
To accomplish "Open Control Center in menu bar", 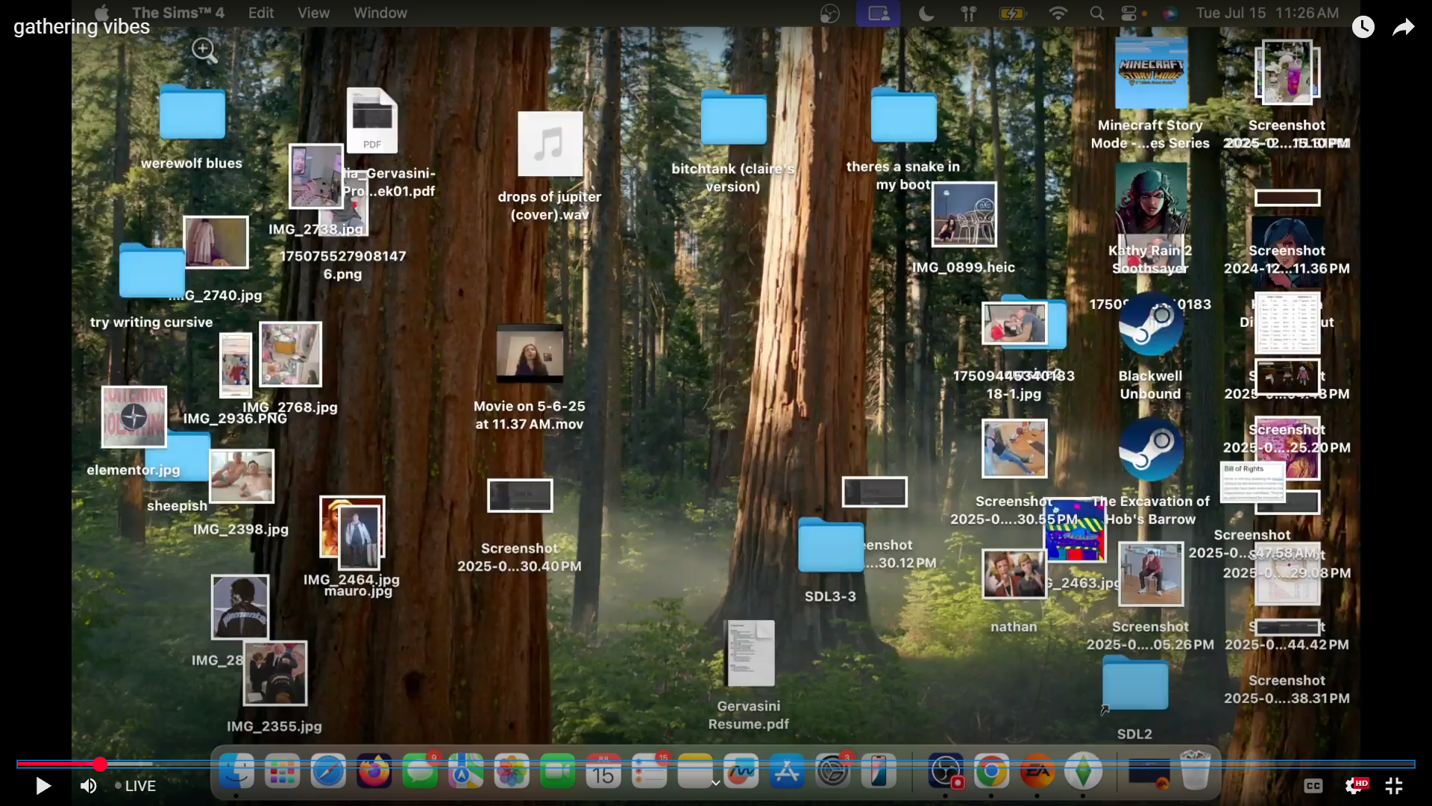I will pyautogui.click(x=1129, y=13).
